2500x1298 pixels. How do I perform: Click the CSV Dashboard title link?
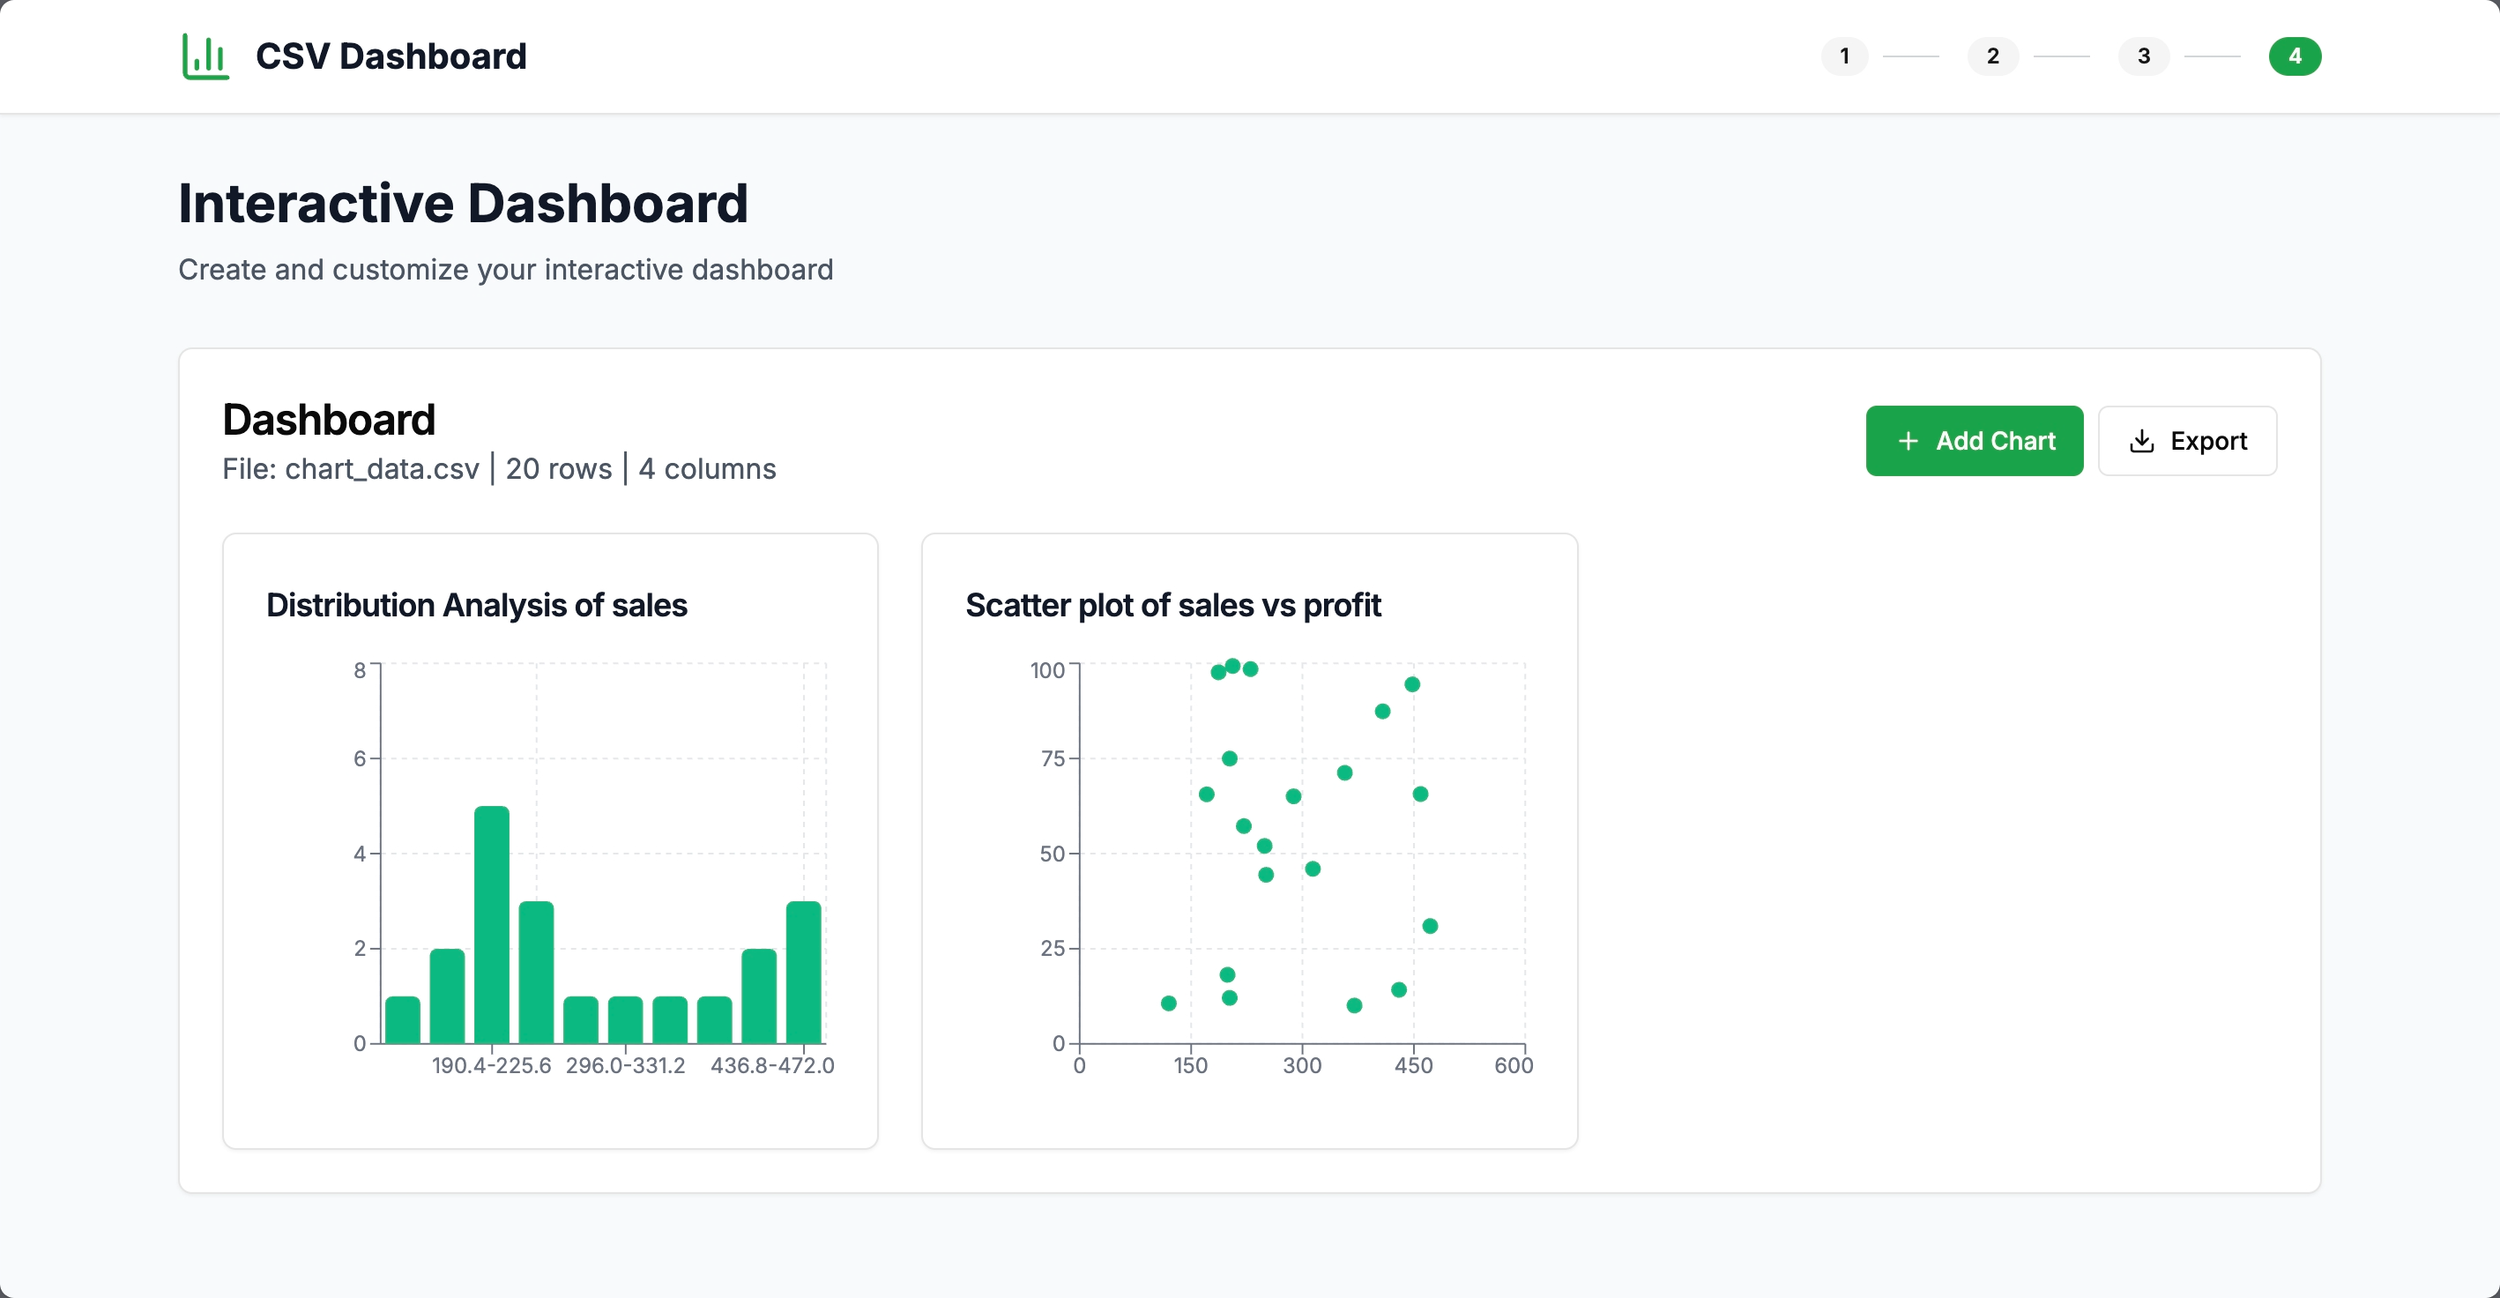point(391,56)
